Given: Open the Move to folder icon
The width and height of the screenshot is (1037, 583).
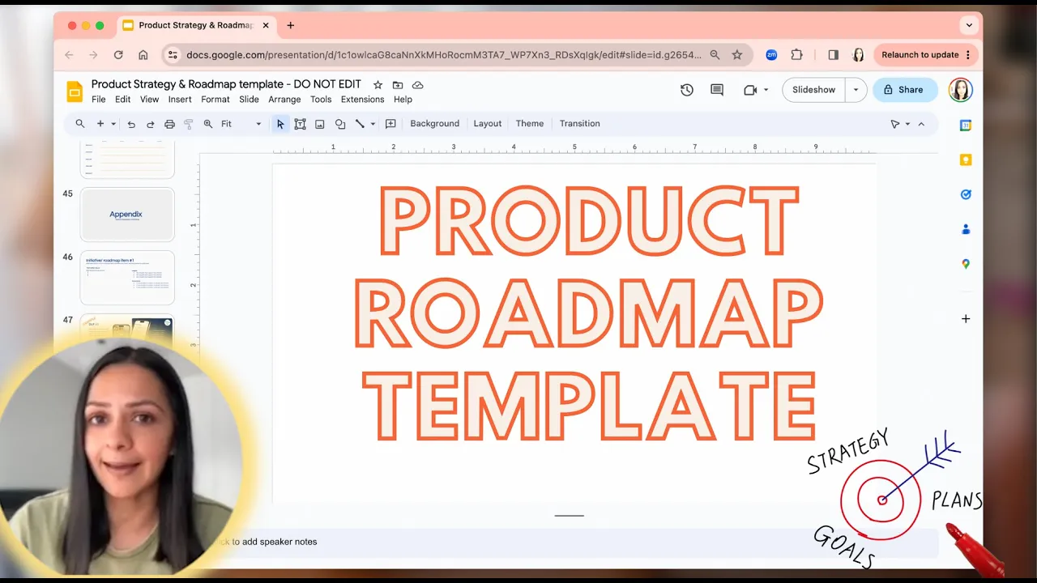Looking at the screenshot, I should (x=398, y=85).
